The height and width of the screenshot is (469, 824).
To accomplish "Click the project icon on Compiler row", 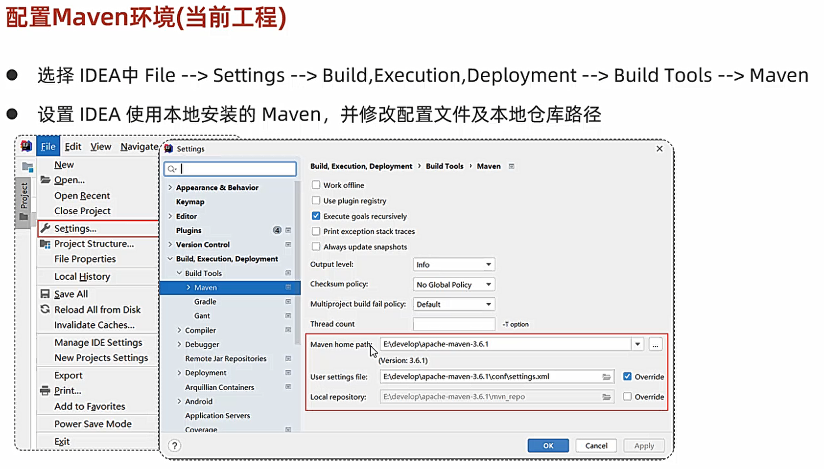I will pos(288,330).
